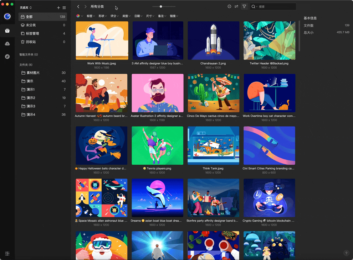Screen dimensions: 353x260
Task: Click the plus add button in sidebar header
Action: tap(58, 7)
